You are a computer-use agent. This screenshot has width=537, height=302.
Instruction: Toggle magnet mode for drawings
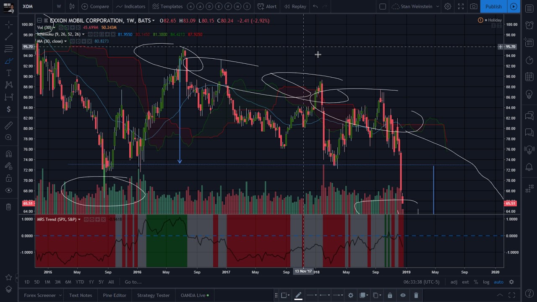(x=8, y=154)
